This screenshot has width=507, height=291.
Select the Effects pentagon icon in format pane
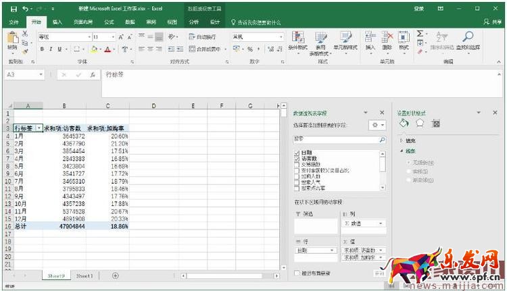click(420, 124)
